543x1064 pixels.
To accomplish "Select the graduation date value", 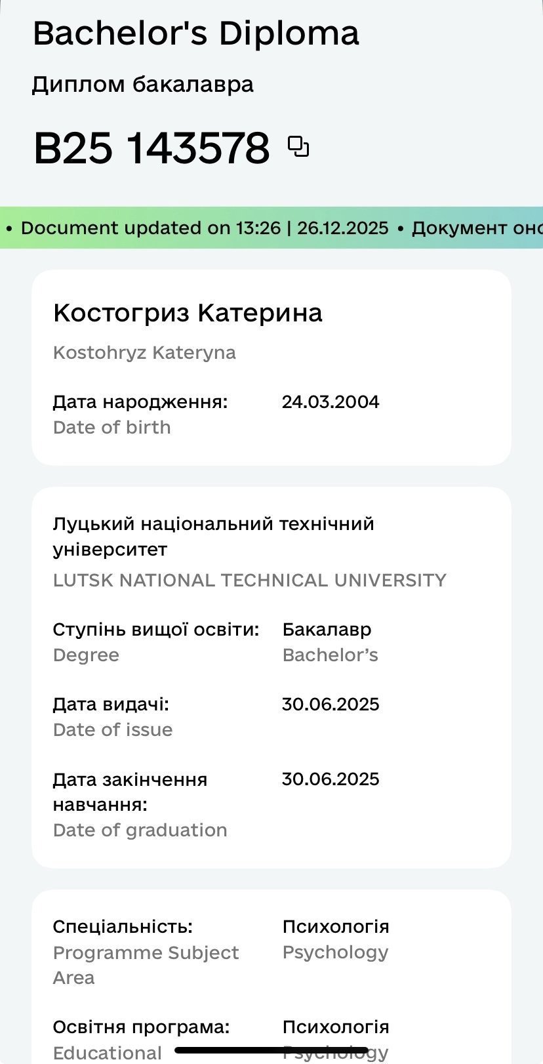I will tap(331, 779).
